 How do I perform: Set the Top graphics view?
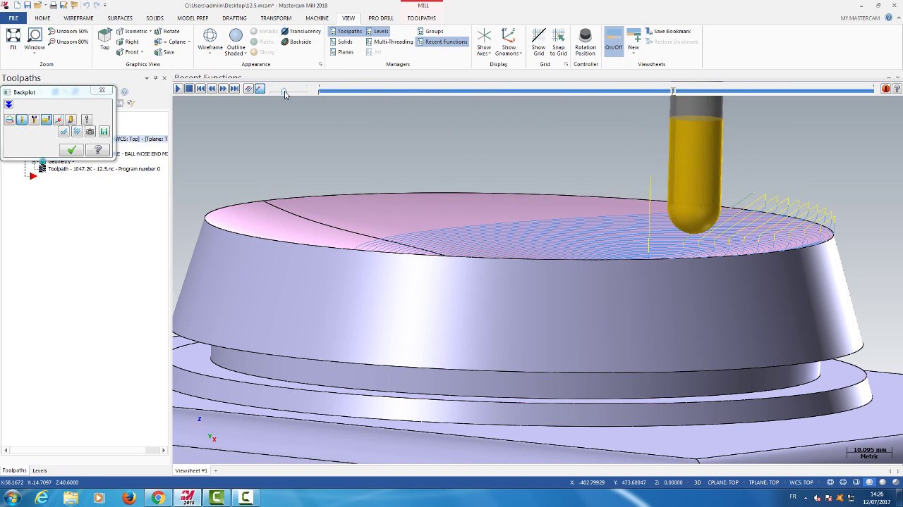104,39
